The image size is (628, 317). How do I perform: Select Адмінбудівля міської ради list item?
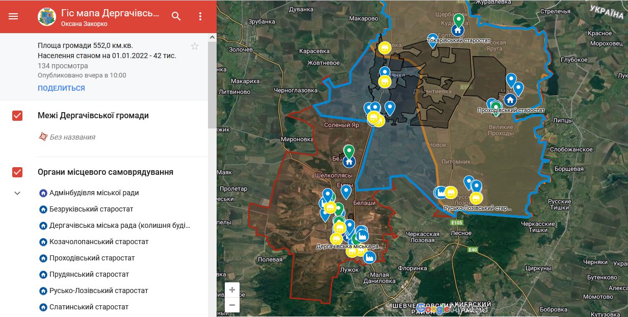[94, 193]
